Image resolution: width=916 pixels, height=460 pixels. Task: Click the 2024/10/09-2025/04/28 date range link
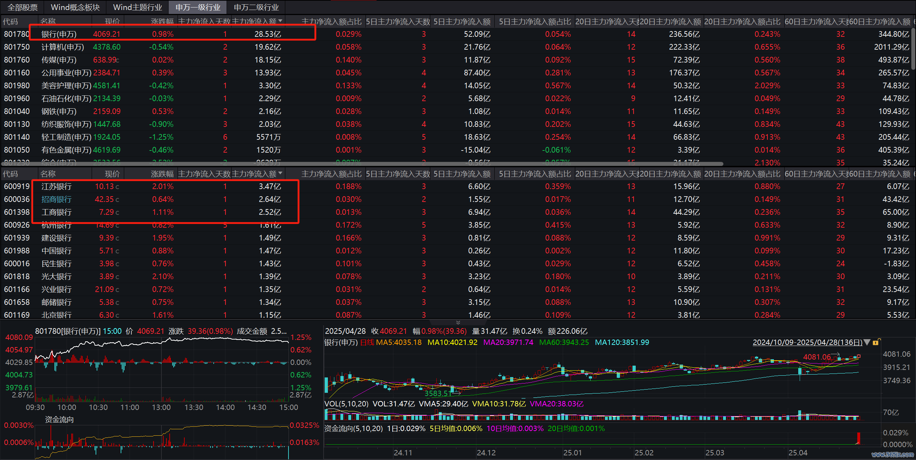pos(807,342)
